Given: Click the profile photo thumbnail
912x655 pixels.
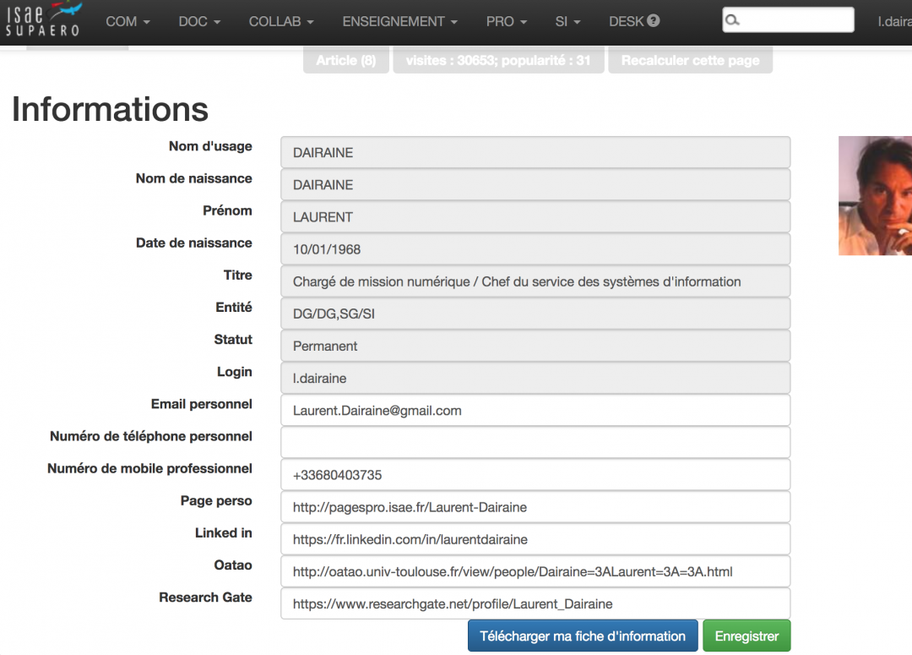Looking at the screenshot, I should point(875,196).
